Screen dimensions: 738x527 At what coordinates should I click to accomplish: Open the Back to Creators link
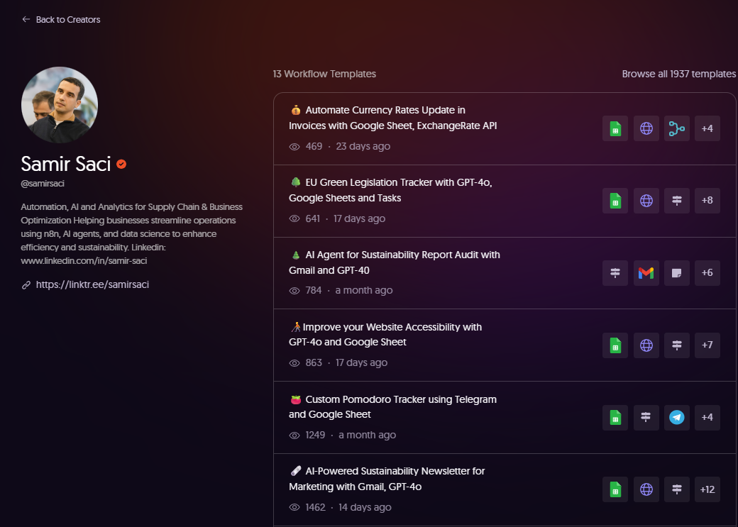[67, 20]
